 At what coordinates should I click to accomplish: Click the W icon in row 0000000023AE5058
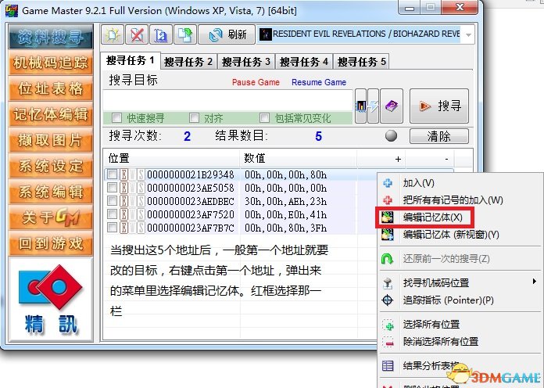click(132, 188)
